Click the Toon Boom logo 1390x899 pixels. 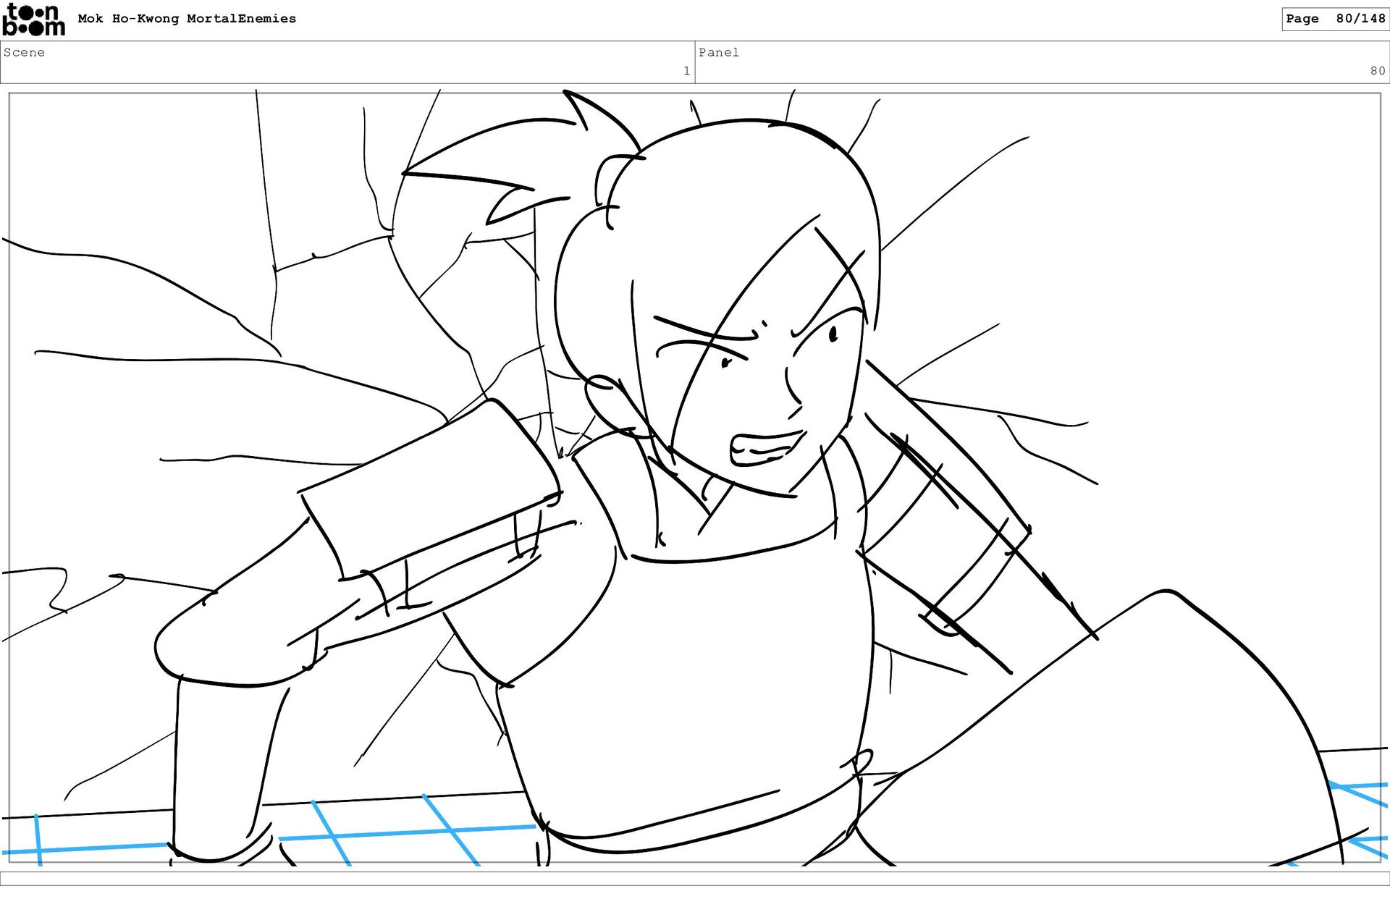33,20
